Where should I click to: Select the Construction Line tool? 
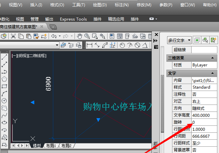click(x=4, y=64)
